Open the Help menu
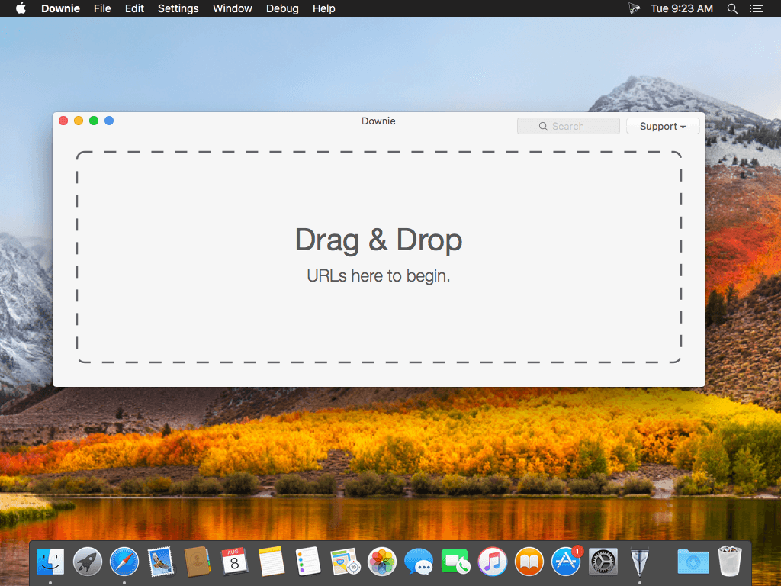 click(323, 8)
